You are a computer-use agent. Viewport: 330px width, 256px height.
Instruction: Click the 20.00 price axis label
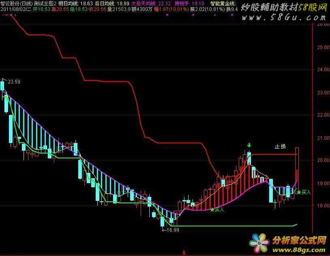(323, 160)
